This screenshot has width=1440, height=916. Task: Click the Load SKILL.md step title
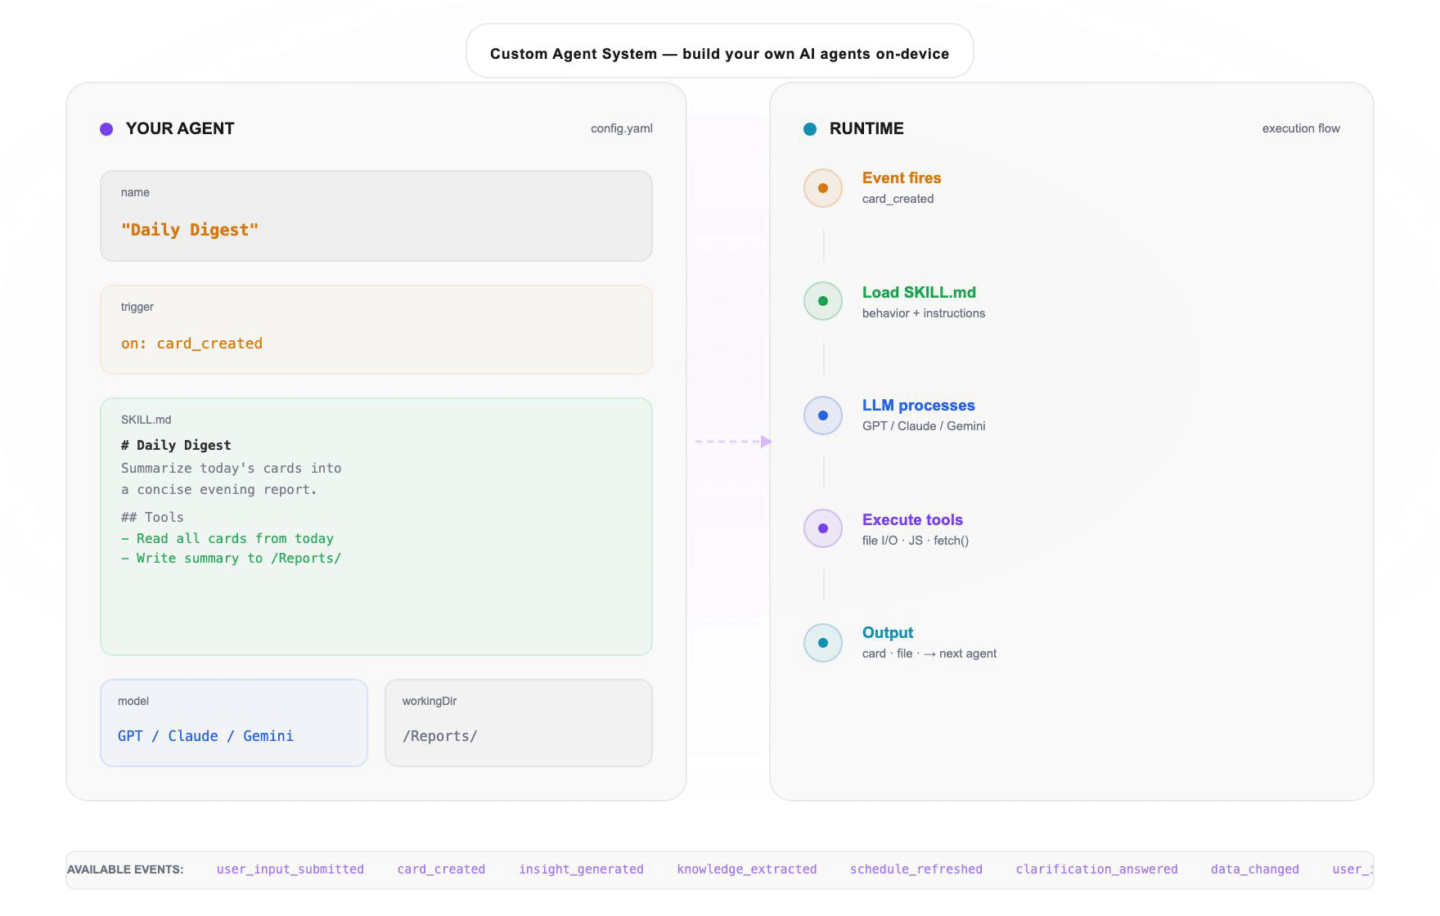(919, 292)
